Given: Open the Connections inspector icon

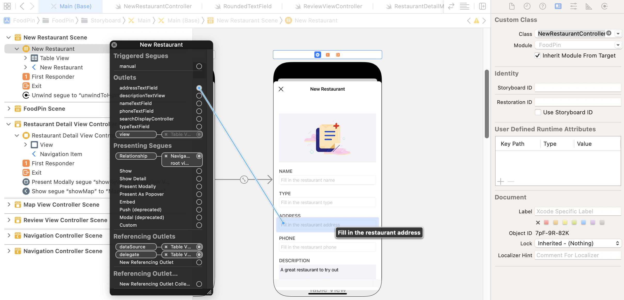Looking at the screenshot, I should tap(604, 6).
